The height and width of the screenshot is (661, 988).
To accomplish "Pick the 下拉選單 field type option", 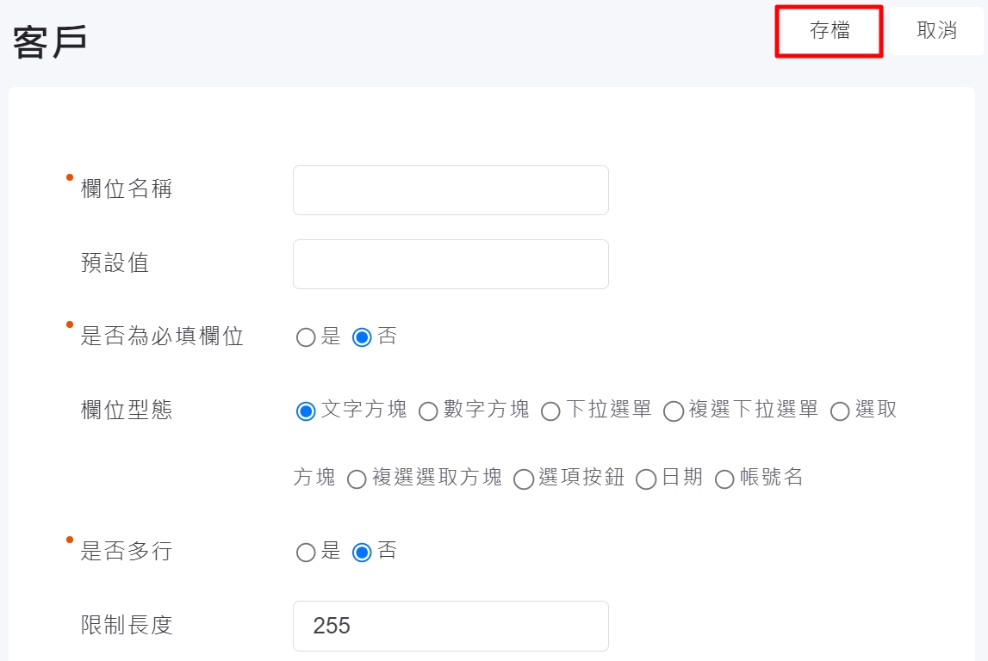I will (x=550, y=411).
